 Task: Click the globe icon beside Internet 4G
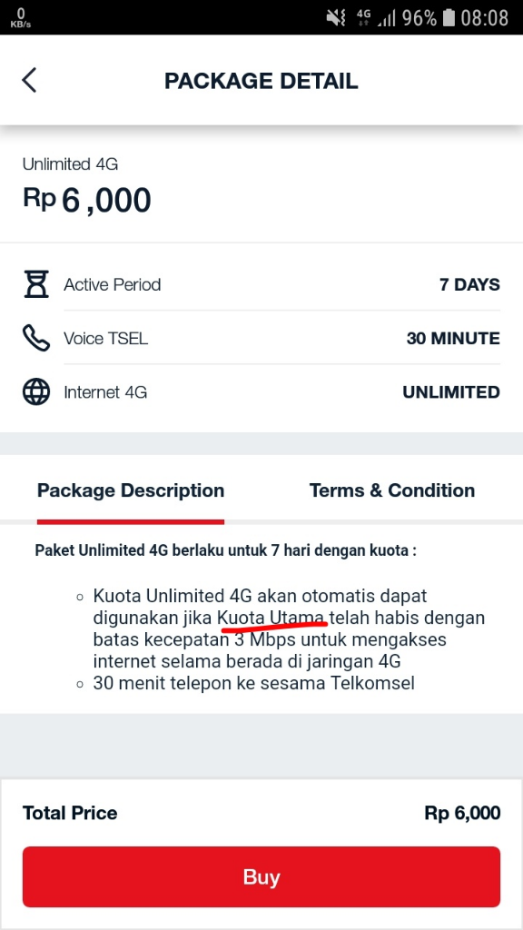(x=37, y=392)
